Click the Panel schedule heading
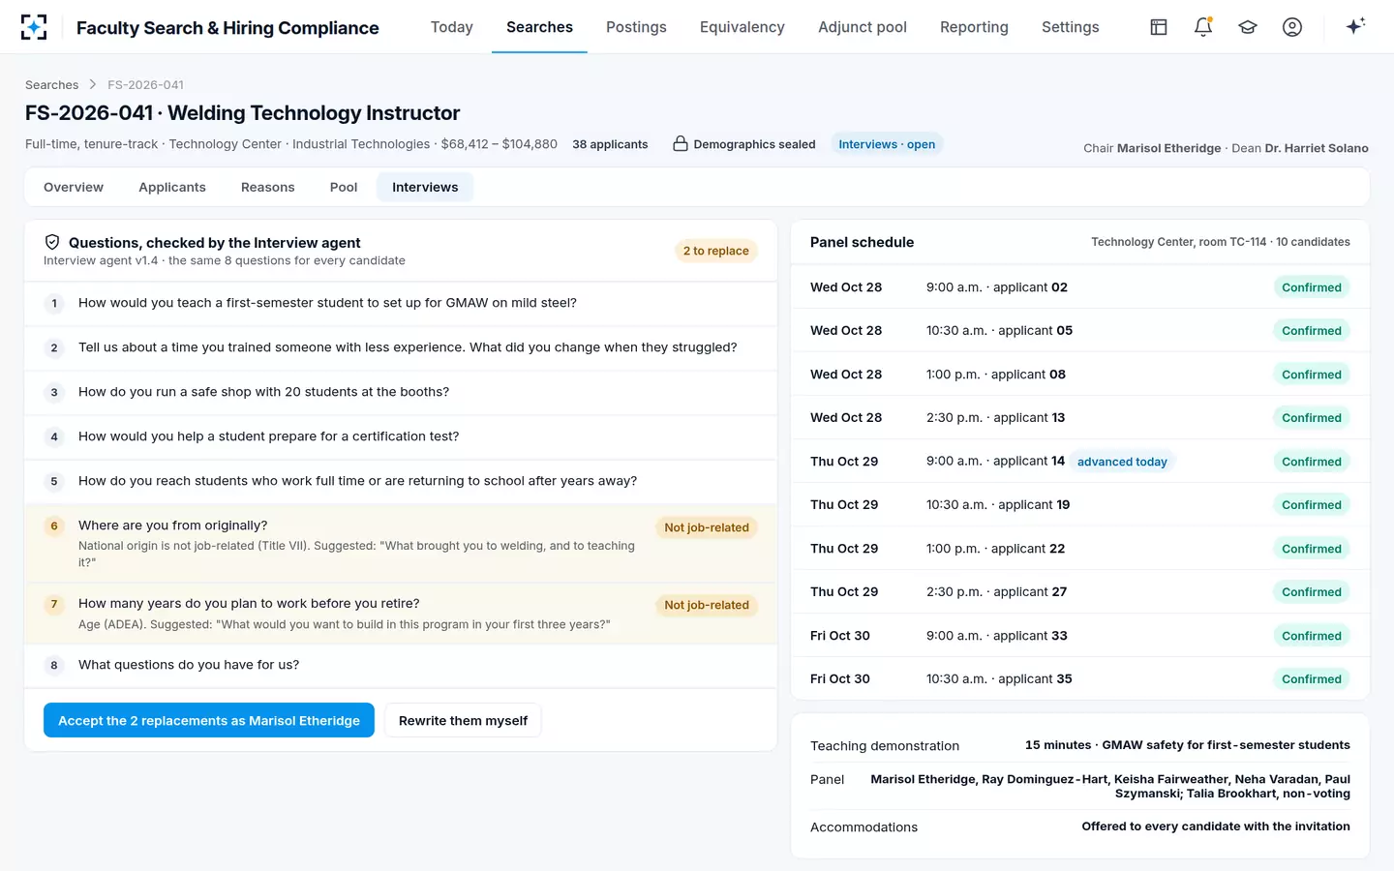The image size is (1394, 871). point(862,242)
